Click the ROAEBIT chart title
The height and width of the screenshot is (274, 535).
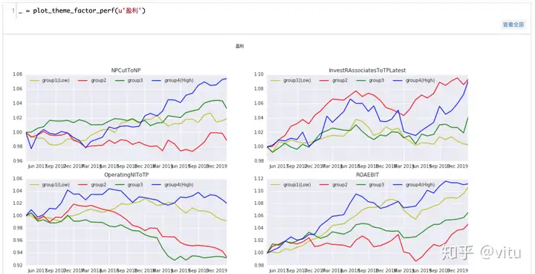coord(367,174)
